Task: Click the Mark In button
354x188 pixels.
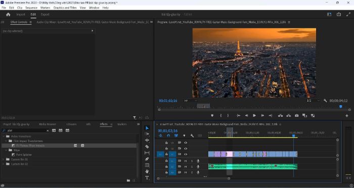Action: (221, 116)
